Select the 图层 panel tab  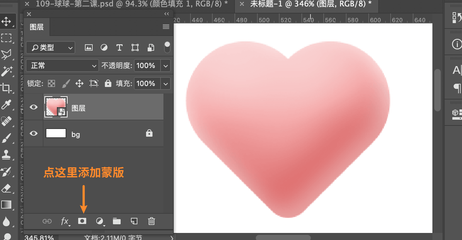[37, 27]
